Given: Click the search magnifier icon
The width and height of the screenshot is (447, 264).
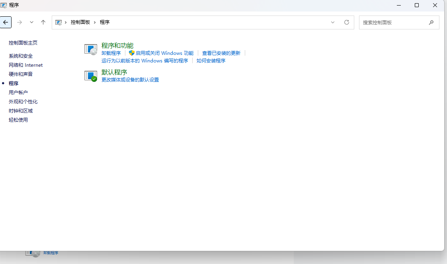Looking at the screenshot, I should click(x=431, y=23).
